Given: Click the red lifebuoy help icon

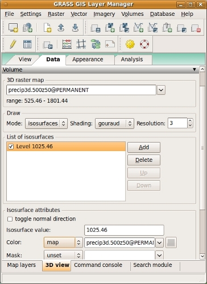Looking at the screenshot, I should 144,44.
